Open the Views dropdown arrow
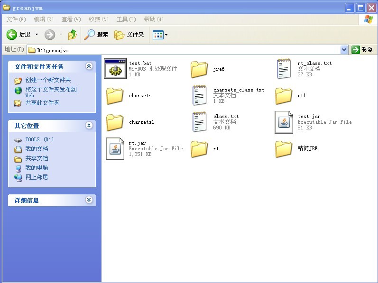Screen dimensions: 378x283 point(166,35)
